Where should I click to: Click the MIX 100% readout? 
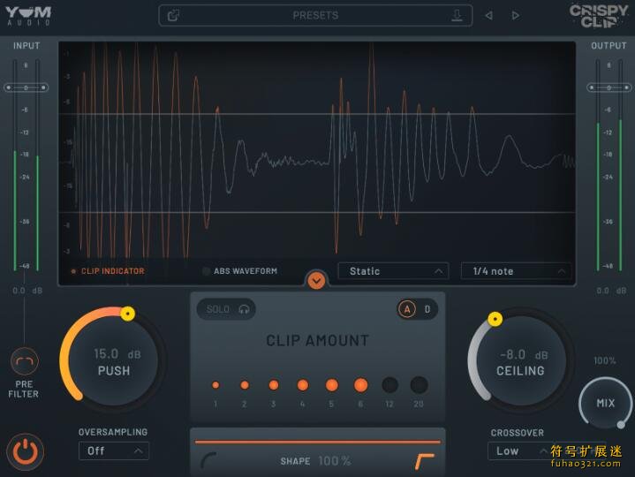pos(605,360)
